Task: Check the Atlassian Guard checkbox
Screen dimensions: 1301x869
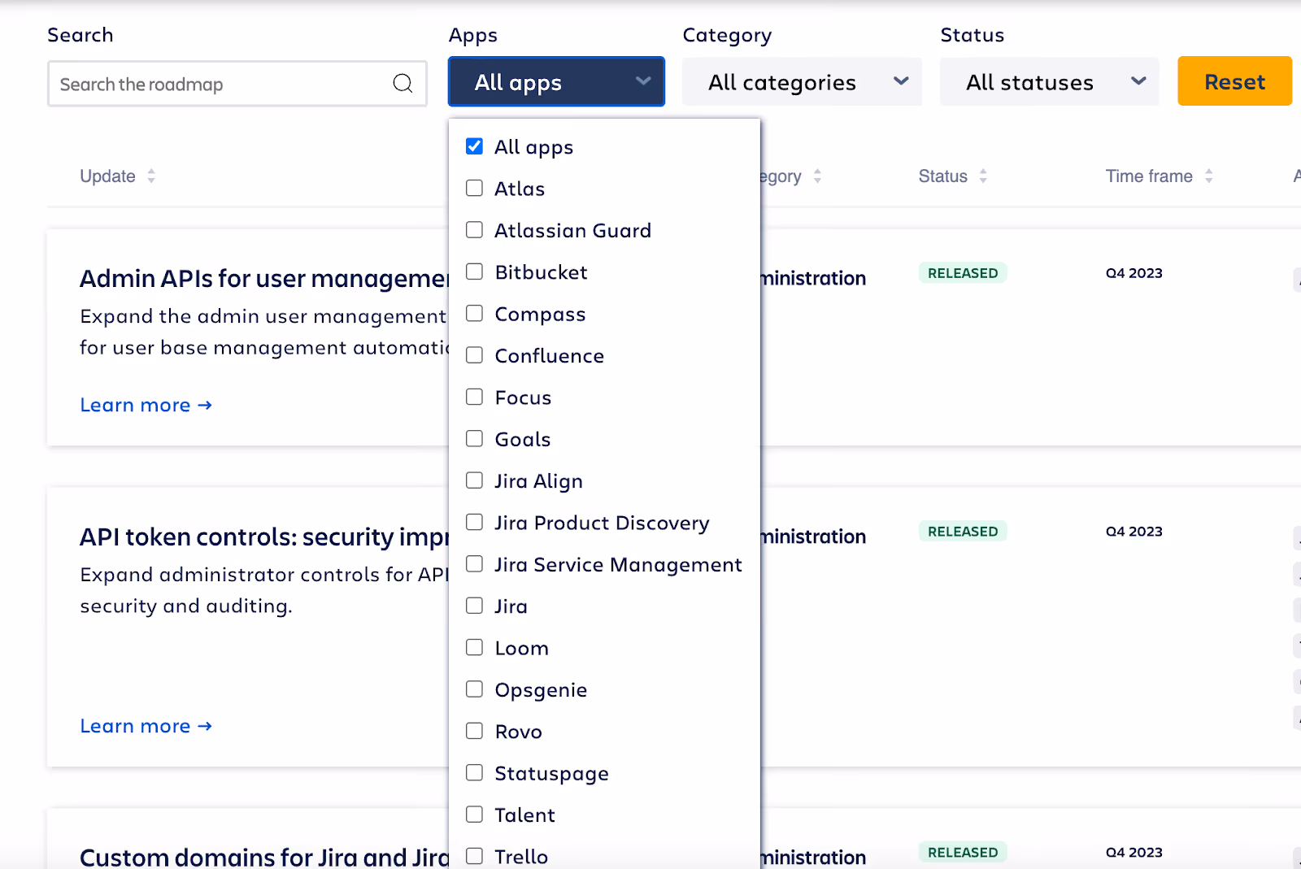Action: point(474,230)
